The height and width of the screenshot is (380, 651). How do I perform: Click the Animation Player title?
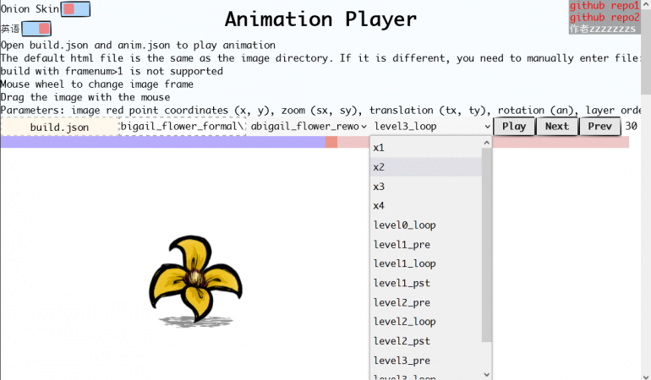coord(320,19)
